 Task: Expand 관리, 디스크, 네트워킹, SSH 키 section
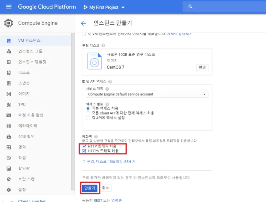click(109, 162)
